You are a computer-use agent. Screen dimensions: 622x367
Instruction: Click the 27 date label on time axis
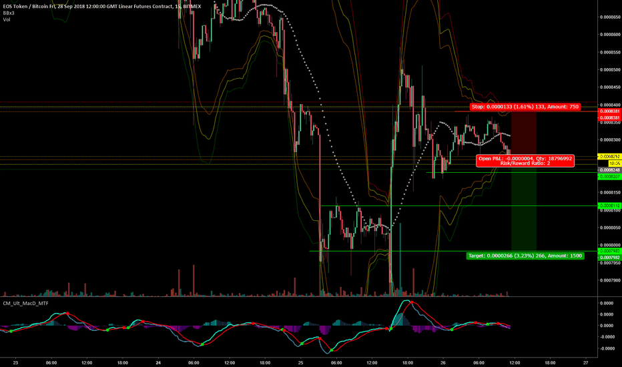(585, 362)
